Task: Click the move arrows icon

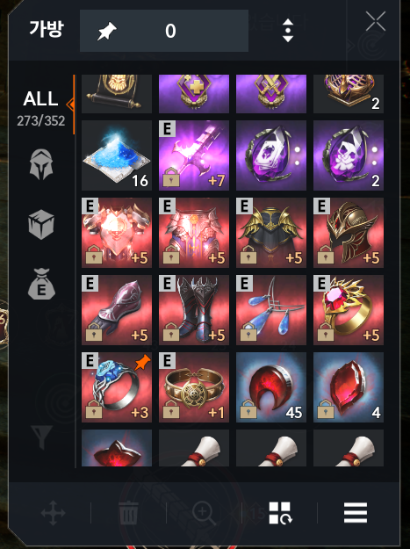Action: point(53,513)
